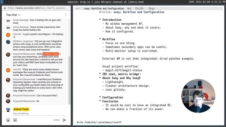Click Andrew Tropin's avatar by the input
Viewport: 226px width, 127px height.
click(x=8, y=110)
